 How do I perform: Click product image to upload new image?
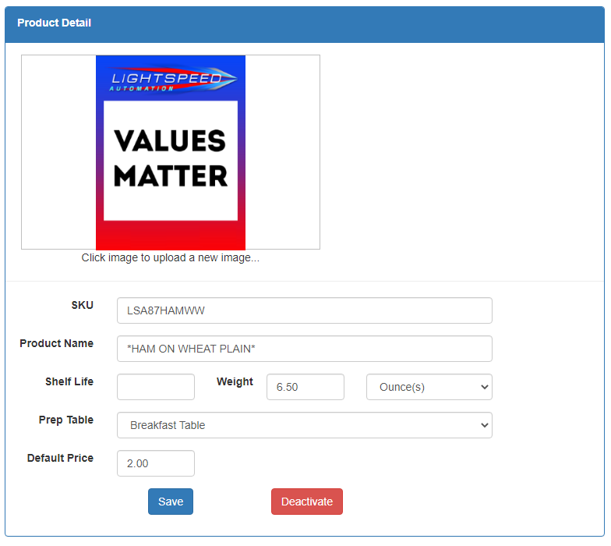(x=170, y=152)
